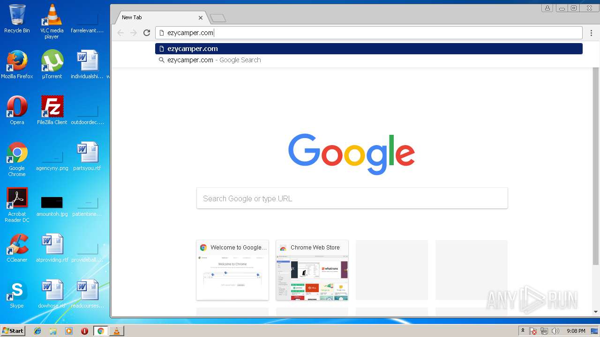Open a new tab with the blank tab button

click(x=218, y=18)
